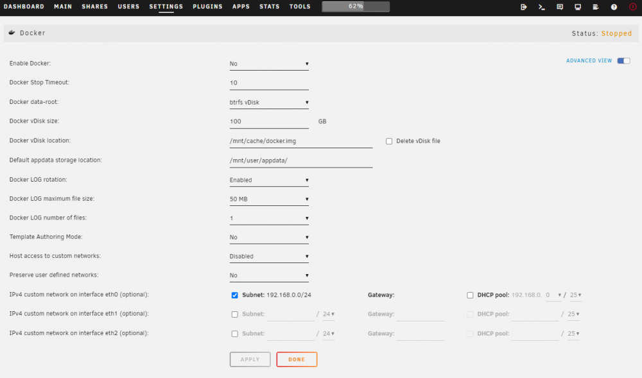This screenshot has width=642, height=378.
Task: Open the Plugins menu tab
Action: point(207,6)
